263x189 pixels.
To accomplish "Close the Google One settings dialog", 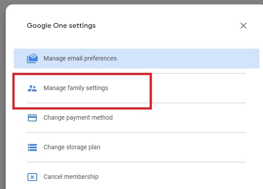I will click(244, 26).
